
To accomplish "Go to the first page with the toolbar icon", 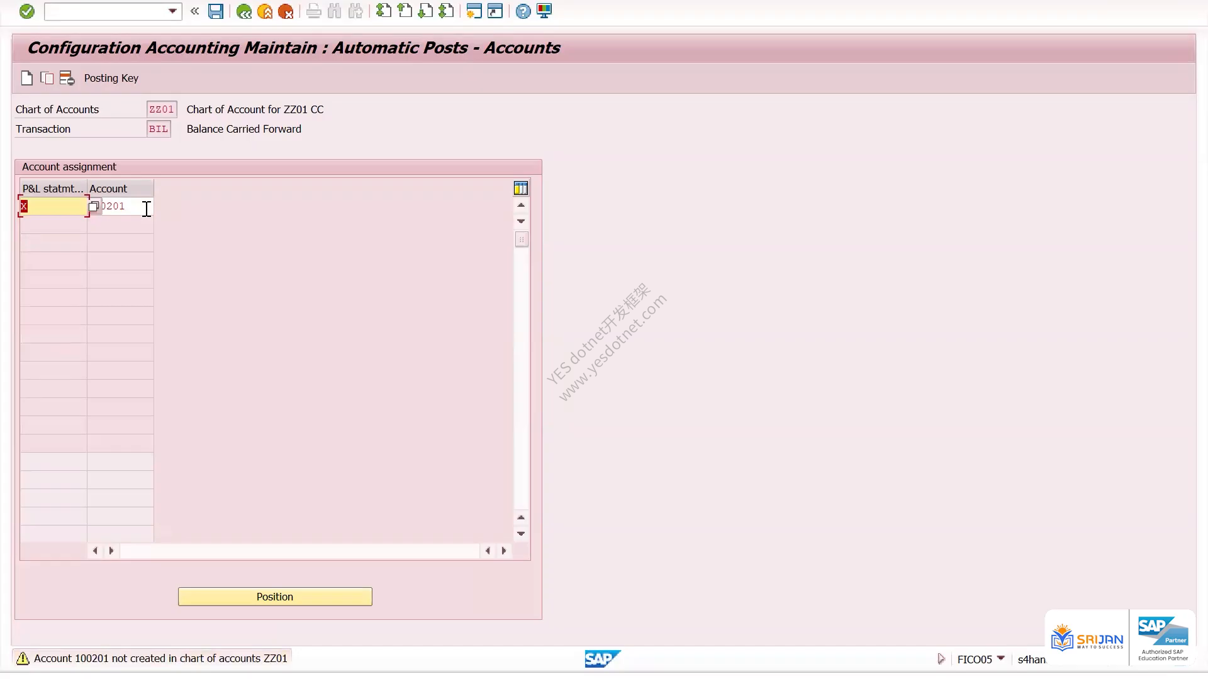I will [384, 11].
